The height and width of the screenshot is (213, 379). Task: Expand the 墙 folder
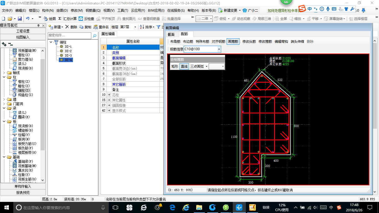pos(4,99)
